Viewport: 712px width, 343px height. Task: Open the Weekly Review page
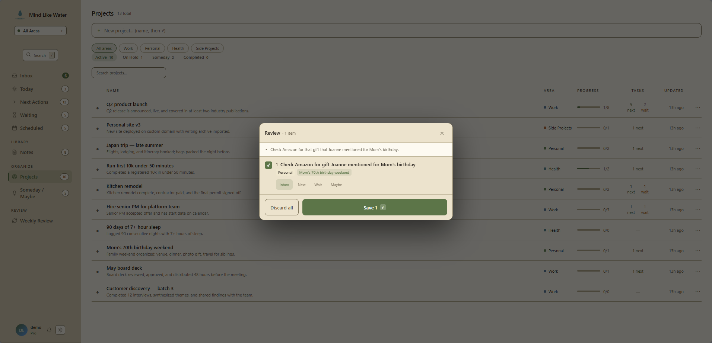tap(40, 221)
